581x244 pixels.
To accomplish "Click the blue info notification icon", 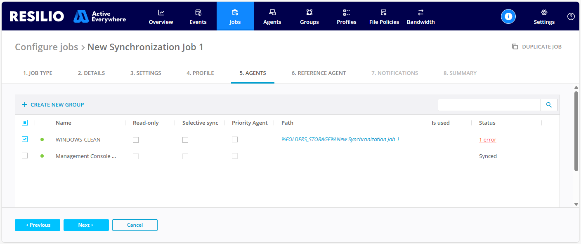I will (508, 16).
